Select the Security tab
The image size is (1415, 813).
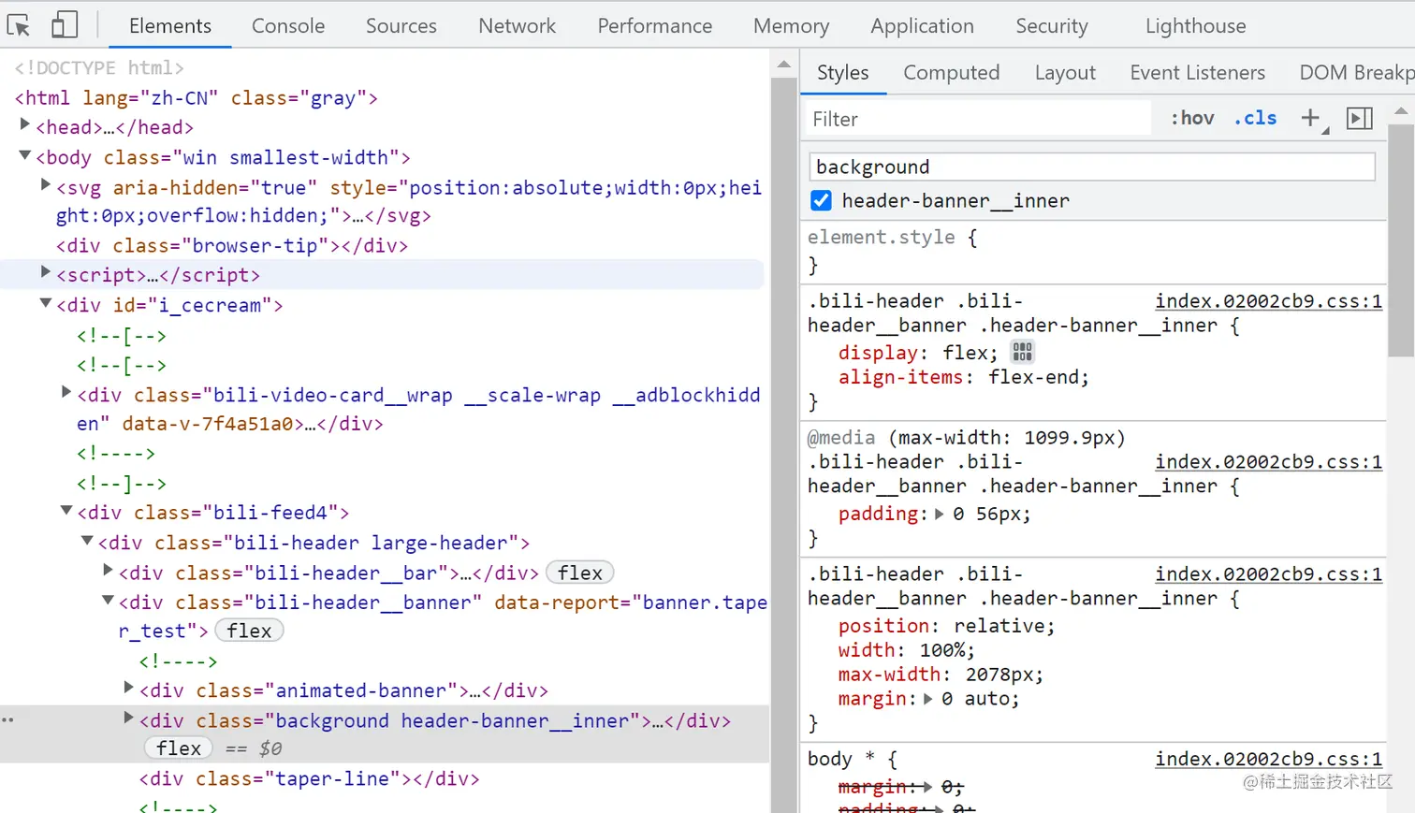pyautogui.click(x=1052, y=26)
